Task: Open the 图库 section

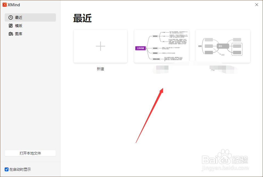Action: coord(19,34)
